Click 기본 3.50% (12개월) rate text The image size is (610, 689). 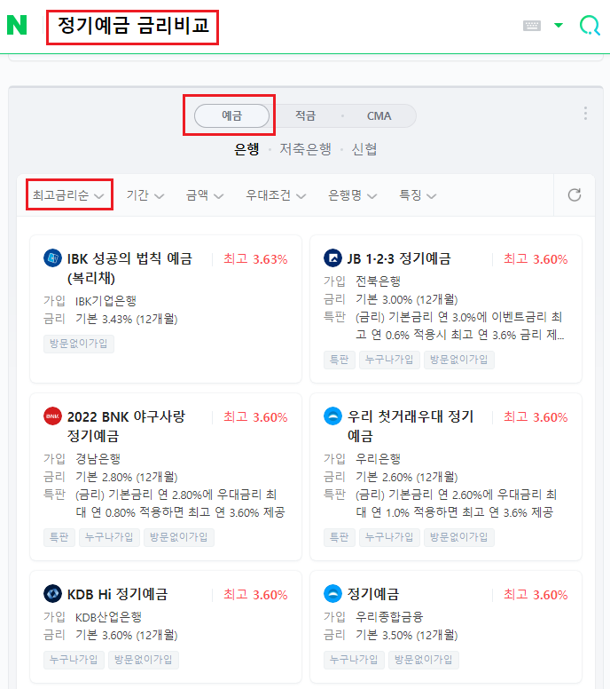tap(406, 636)
